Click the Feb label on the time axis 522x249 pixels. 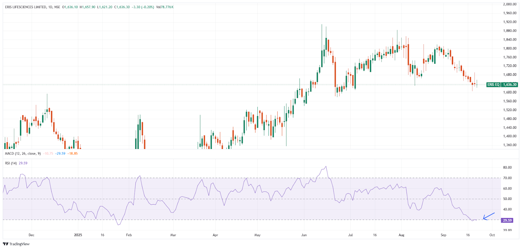(x=129, y=235)
